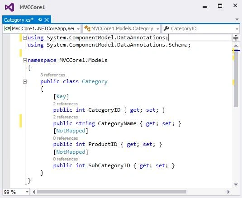The image size is (242, 198).
Task: Click the CategoryName property identifier
Action: (x=117, y=124)
